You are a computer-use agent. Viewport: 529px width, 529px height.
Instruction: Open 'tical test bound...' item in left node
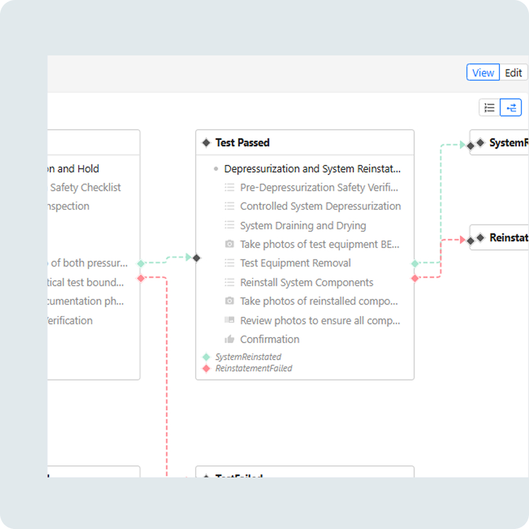[x=86, y=282]
